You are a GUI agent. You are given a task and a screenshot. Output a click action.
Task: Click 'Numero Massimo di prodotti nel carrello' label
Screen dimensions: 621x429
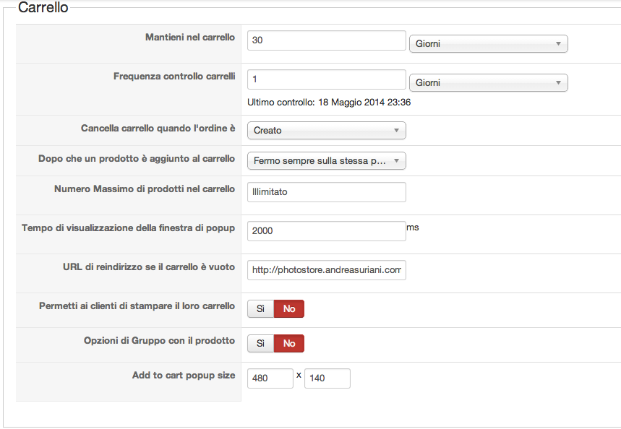click(x=145, y=189)
